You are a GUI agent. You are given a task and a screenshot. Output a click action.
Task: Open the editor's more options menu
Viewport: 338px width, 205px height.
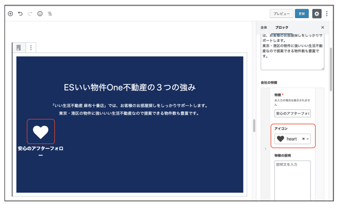(x=327, y=13)
